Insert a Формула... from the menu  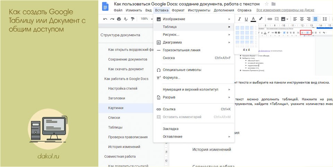click(x=194, y=78)
